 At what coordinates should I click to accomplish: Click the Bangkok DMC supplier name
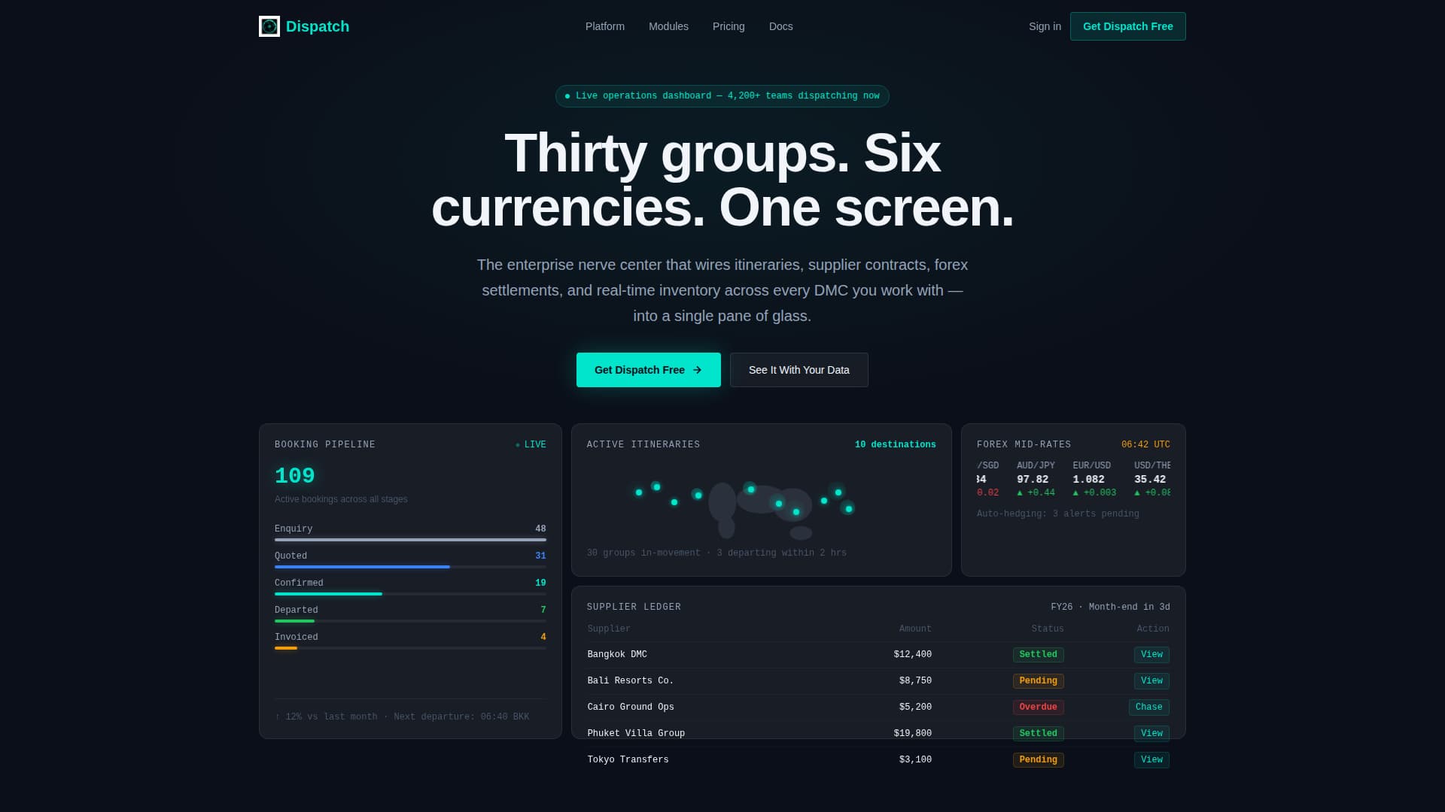click(x=617, y=655)
